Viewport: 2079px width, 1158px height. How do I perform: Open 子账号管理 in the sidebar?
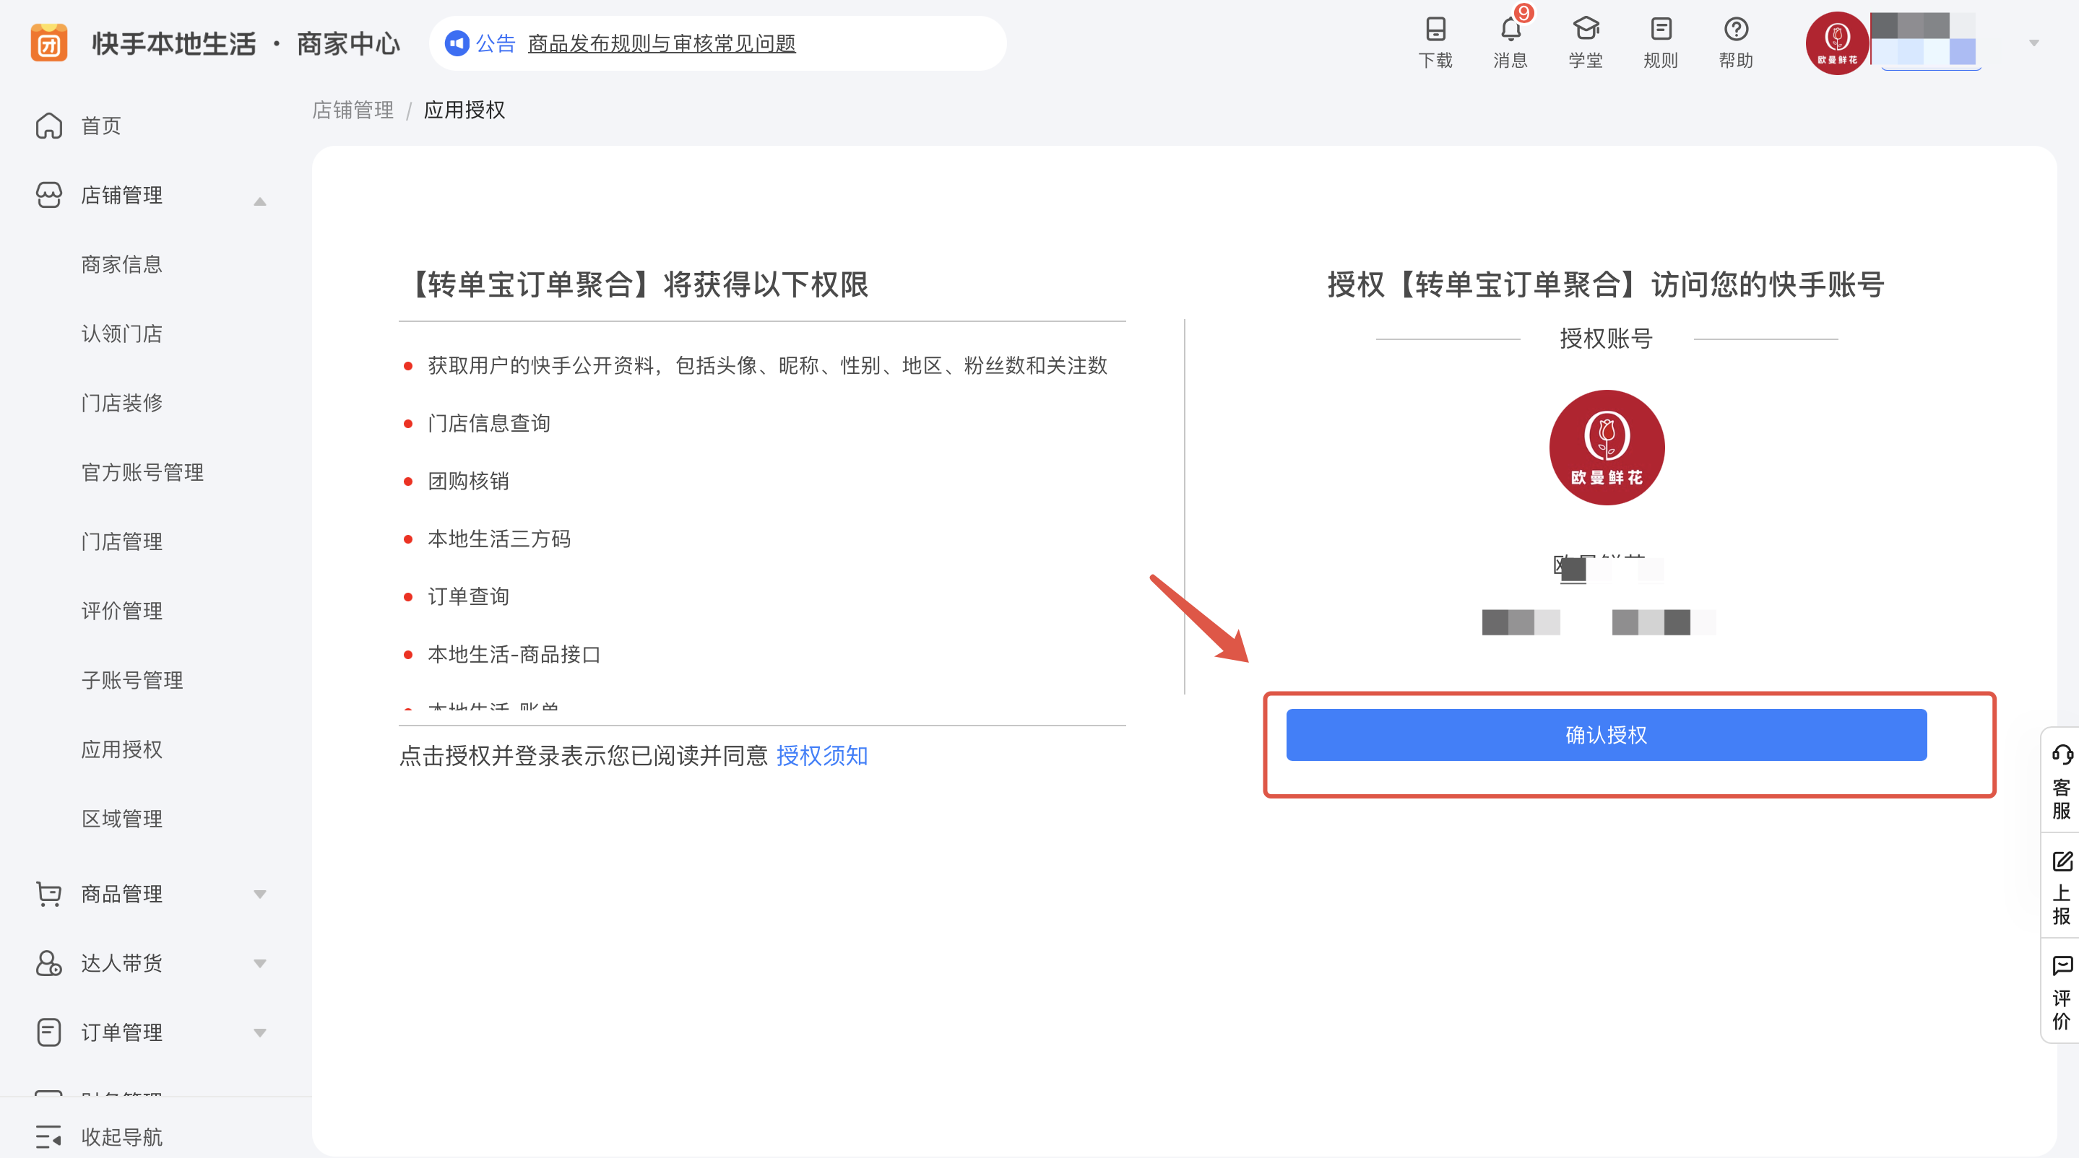[x=132, y=681]
